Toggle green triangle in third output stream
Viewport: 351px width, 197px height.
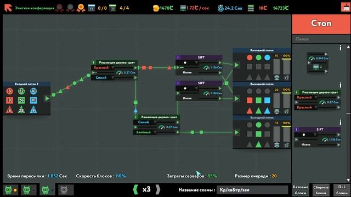pos(258,144)
